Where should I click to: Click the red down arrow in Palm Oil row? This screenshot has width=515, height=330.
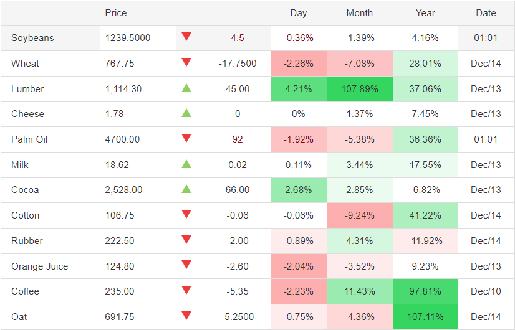186,138
